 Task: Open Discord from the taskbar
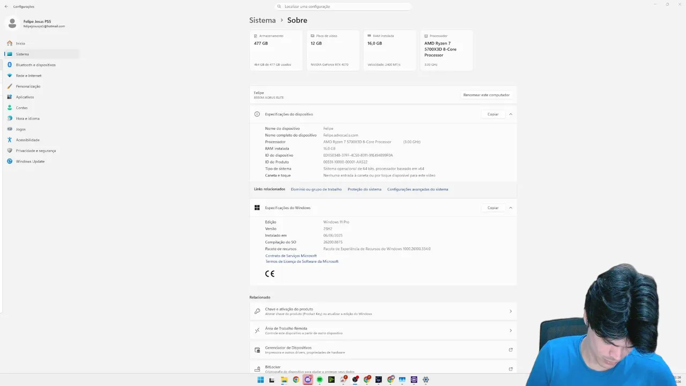click(x=308, y=380)
